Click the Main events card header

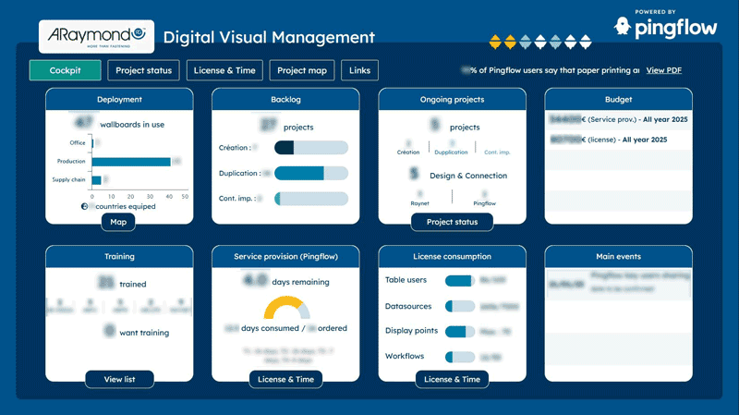[618, 257]
